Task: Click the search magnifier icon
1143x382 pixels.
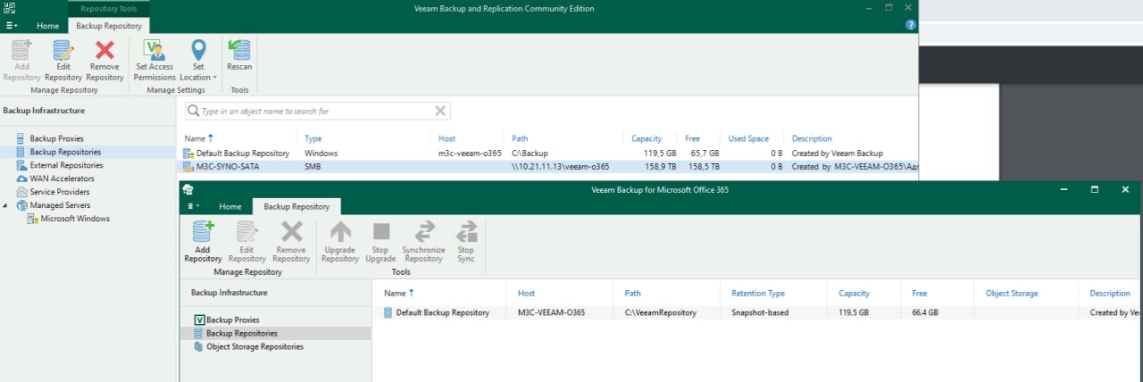Action: click(x=193, y=111)
